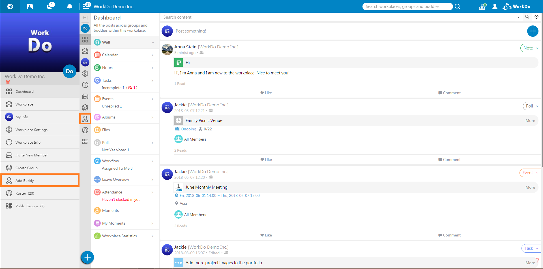Open the Task dropdown on Jackie's task post
This screenshot has width=543, height=269.
(x=531, y=248)
